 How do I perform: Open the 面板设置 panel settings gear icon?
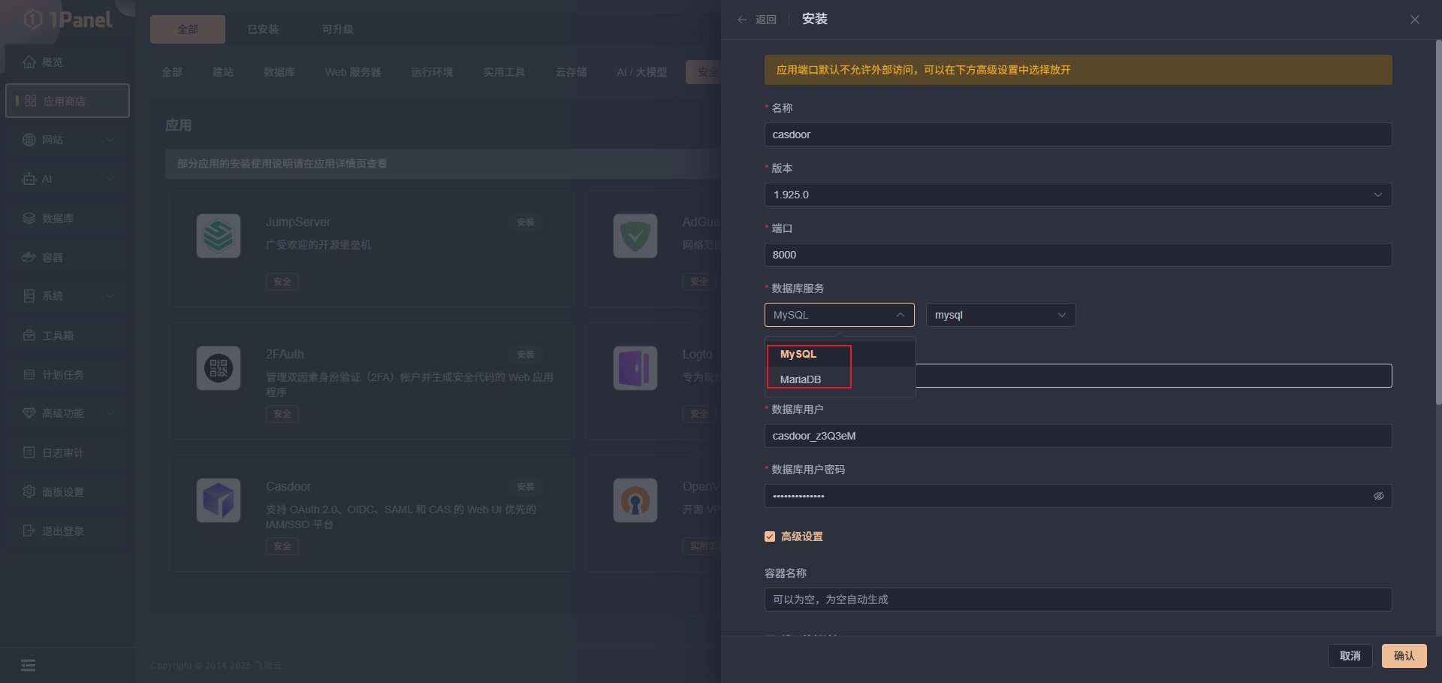point(29,491)
